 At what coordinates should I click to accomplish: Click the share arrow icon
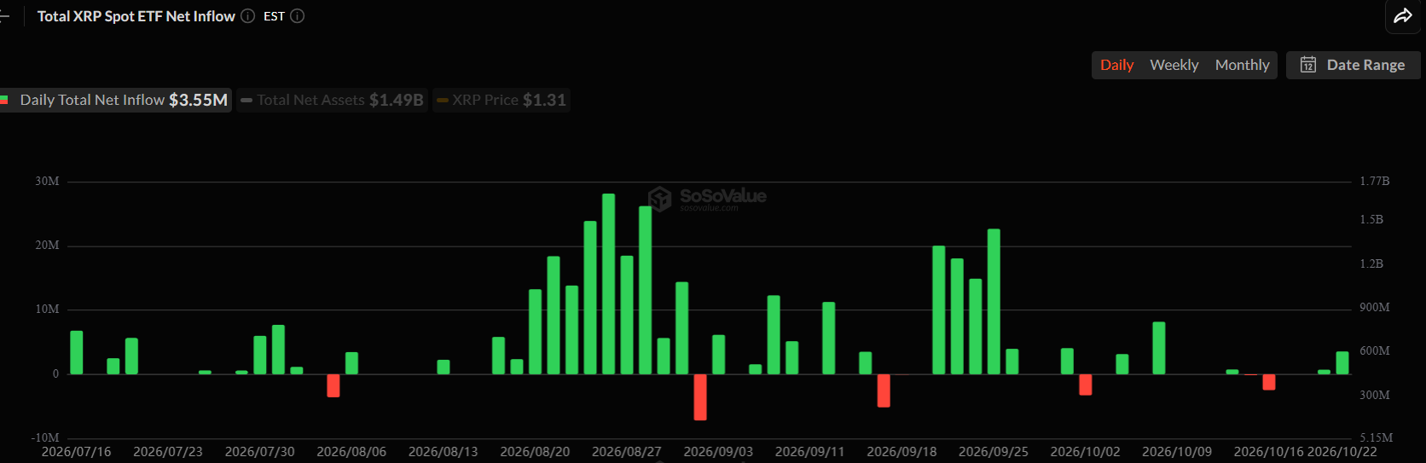[1403, 15]
